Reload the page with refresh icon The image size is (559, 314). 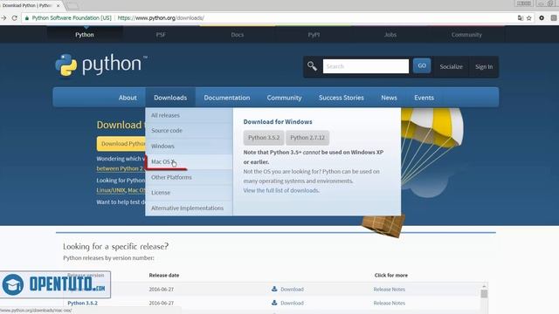(x=15, y=17)
